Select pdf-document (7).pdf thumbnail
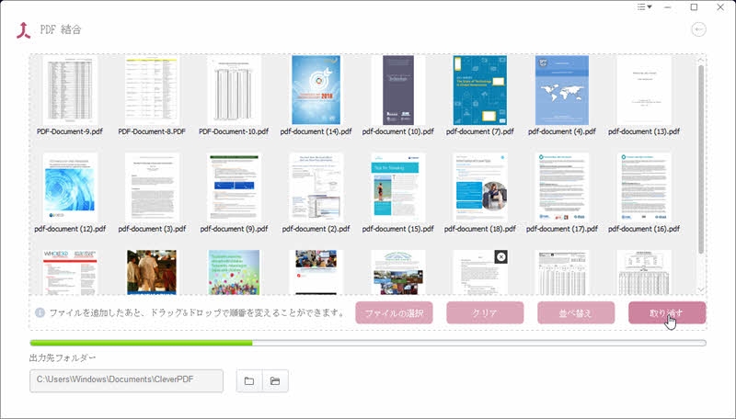 tap(479, 90)
